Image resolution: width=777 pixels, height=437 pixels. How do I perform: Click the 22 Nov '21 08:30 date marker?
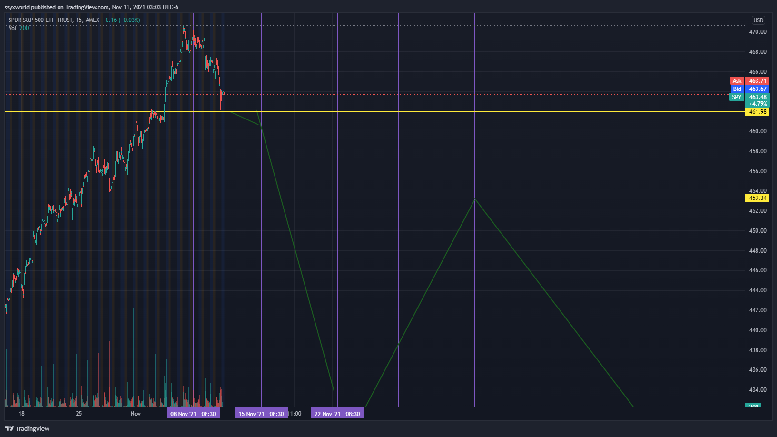[337, 414]
